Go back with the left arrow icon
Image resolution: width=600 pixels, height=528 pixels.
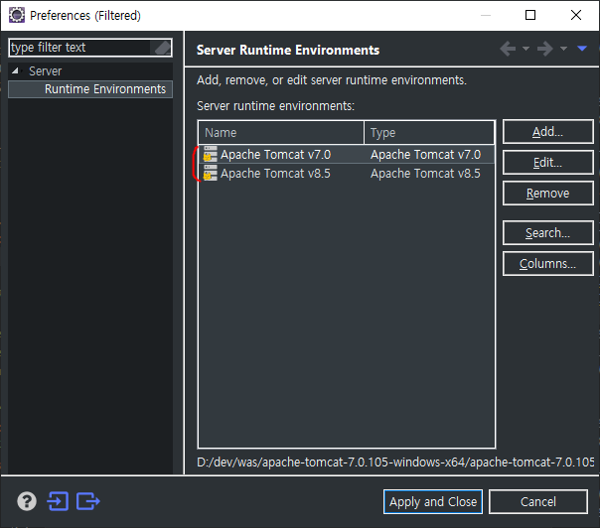[x=508, y=49]
